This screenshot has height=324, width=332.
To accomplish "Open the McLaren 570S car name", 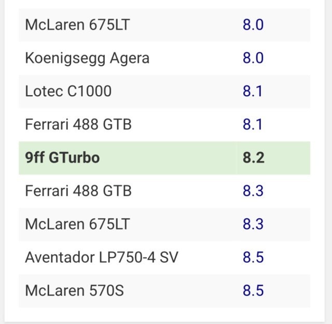I will tap(74, 290).
